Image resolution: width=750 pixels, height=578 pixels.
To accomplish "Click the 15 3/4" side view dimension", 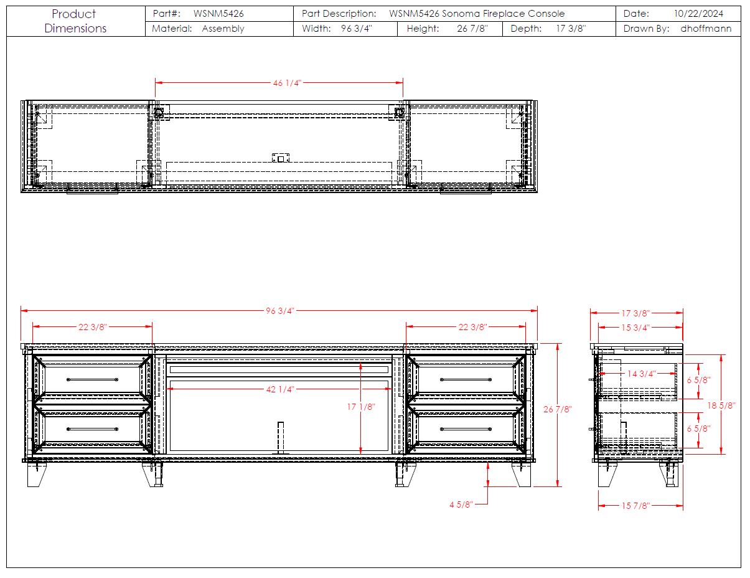I will [x=636, y=327].
